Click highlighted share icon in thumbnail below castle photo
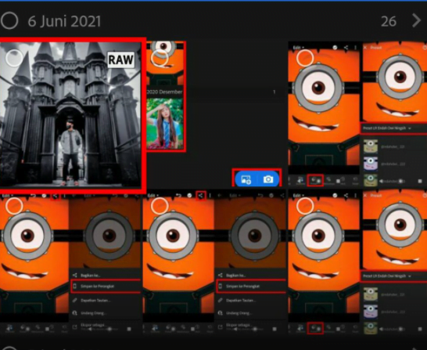This screenshot has width=427, height=350. (56, 196)
